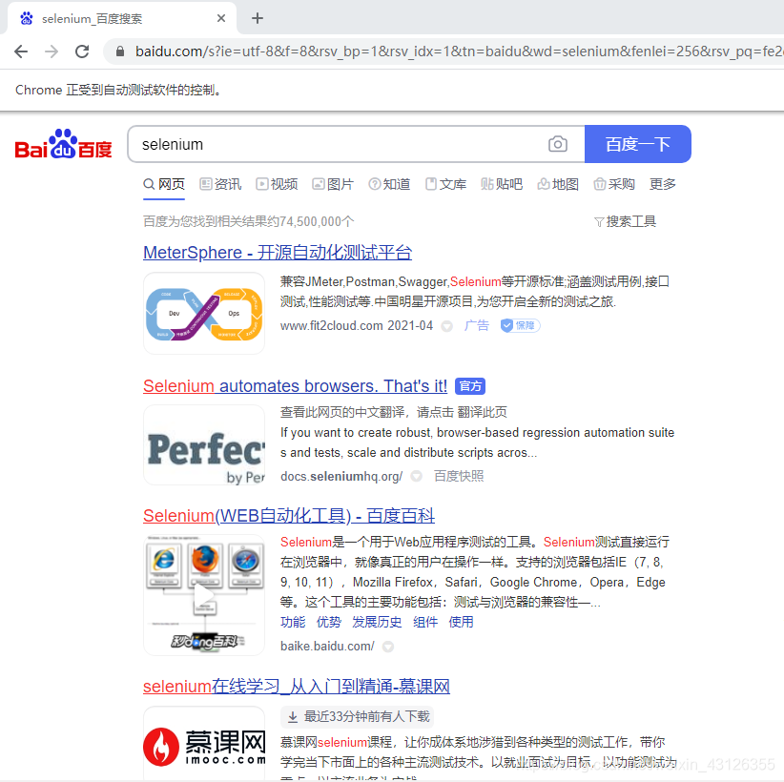Image resolution: width=784 pixels, height=782 pixels.
Task: Click the 功能 sublink
Action: [x=293, y=622]
